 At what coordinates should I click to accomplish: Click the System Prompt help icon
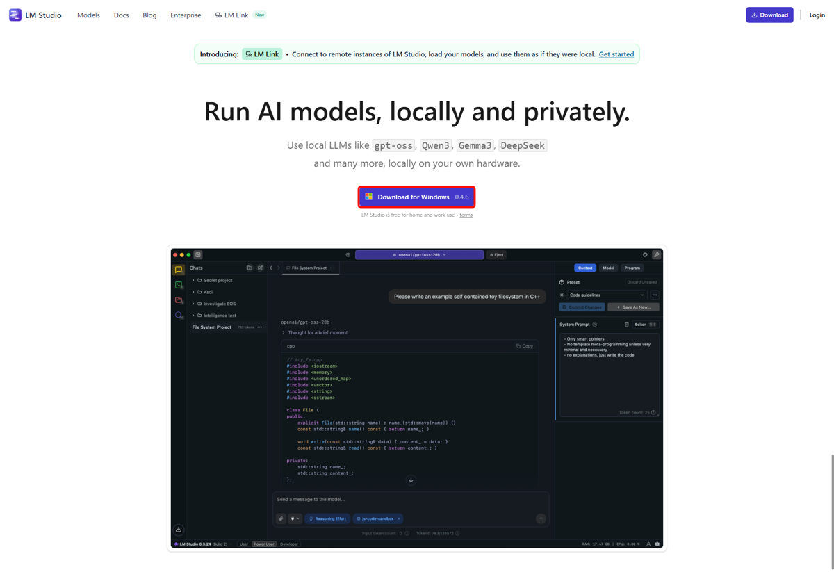pyautogui.click(x=595, y=325)
